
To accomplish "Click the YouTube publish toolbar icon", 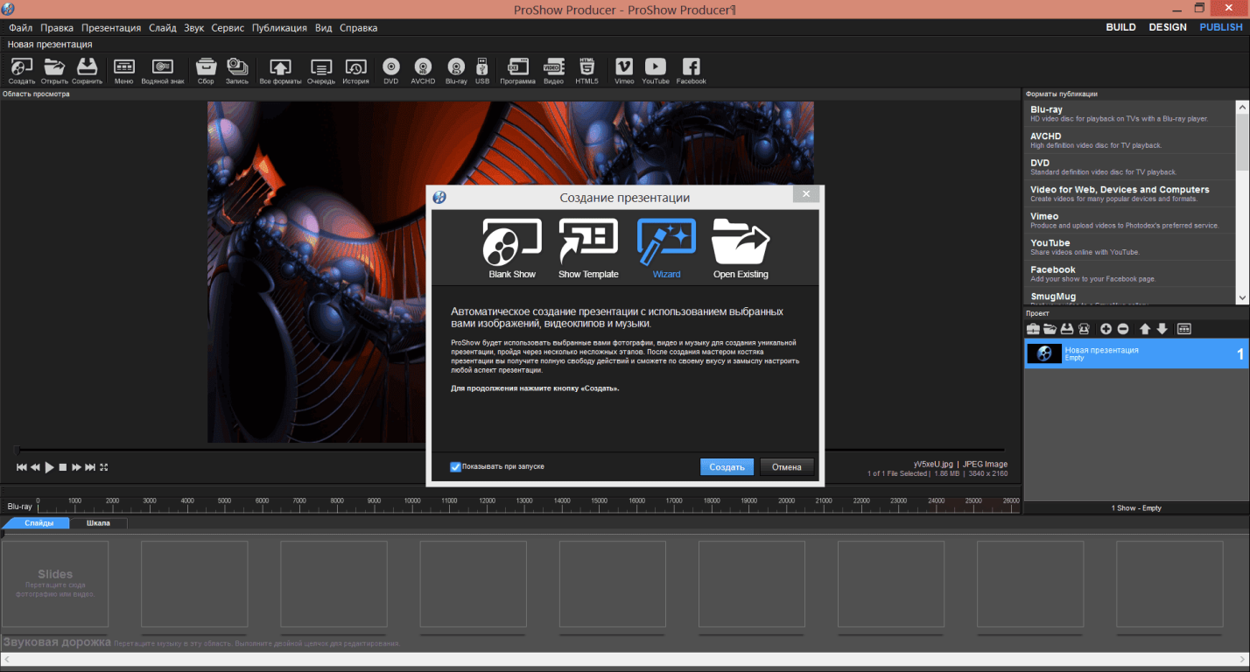I will [x=655, y=67].
